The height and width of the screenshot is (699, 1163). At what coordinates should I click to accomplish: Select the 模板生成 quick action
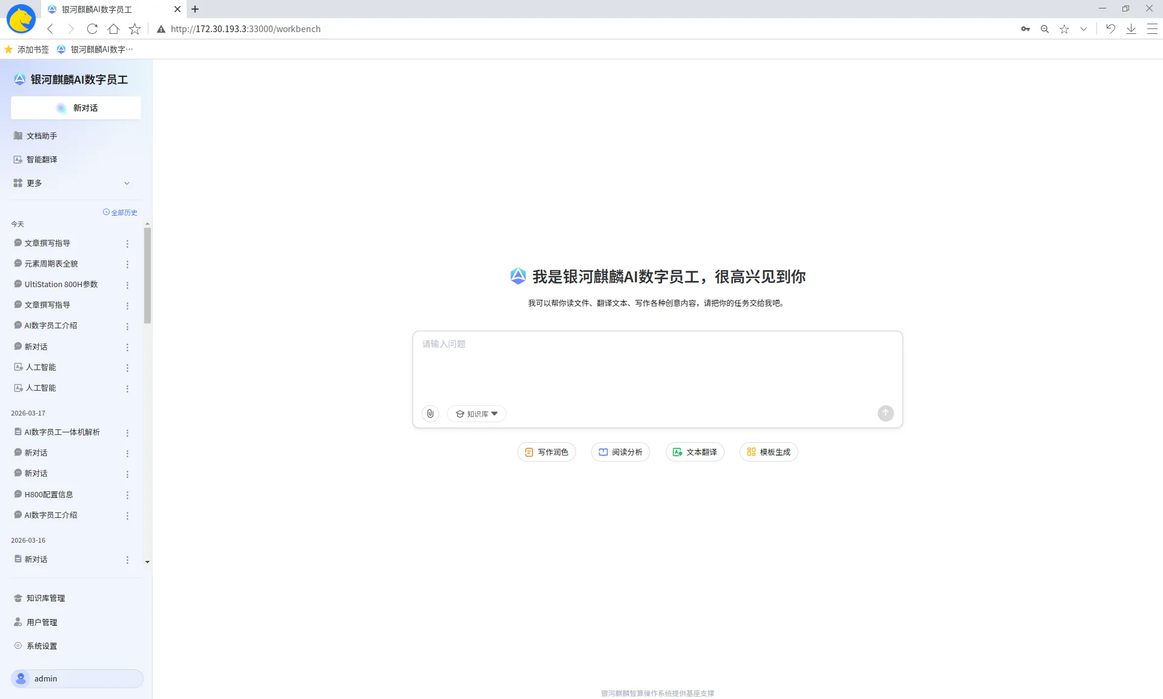(x=769, y=452)
